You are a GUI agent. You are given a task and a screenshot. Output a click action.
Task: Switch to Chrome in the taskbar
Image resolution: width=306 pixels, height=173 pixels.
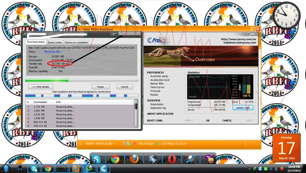click(x=48, y=168)
